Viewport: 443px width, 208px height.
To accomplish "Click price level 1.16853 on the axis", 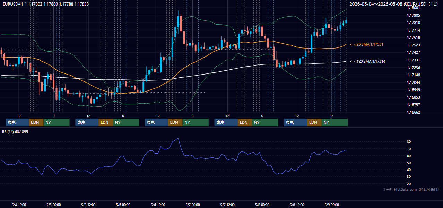I will [414, 97].
